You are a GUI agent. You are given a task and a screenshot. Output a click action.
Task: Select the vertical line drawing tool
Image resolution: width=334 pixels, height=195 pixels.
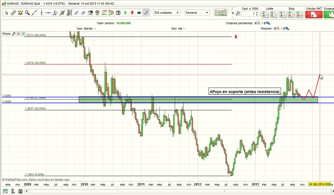click(42, 13)
